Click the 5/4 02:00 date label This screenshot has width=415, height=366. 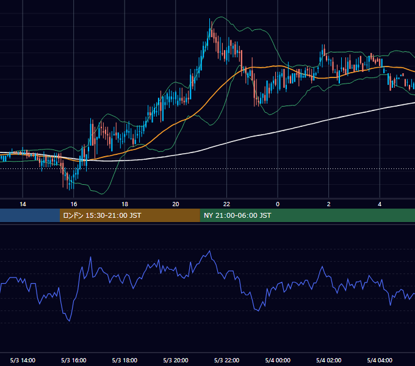329,360
